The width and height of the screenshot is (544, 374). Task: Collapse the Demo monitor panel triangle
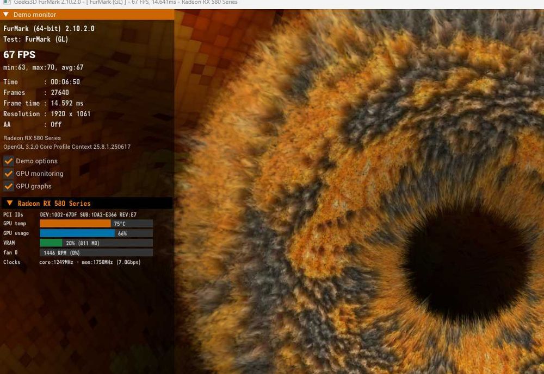click(6, 15)
